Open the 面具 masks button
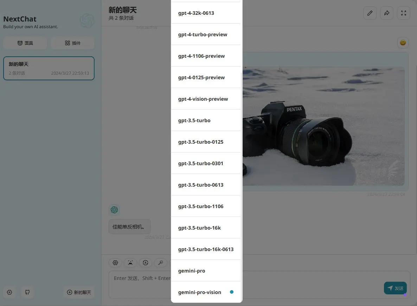This screenshot has width=417, height=306. 25,43
